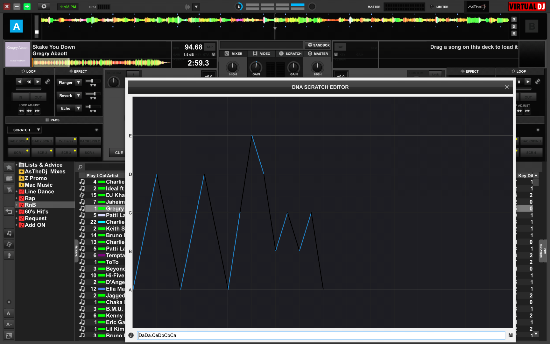Open the PADS section header
This screenshot has height=344, width=550.
pos(54,120)
